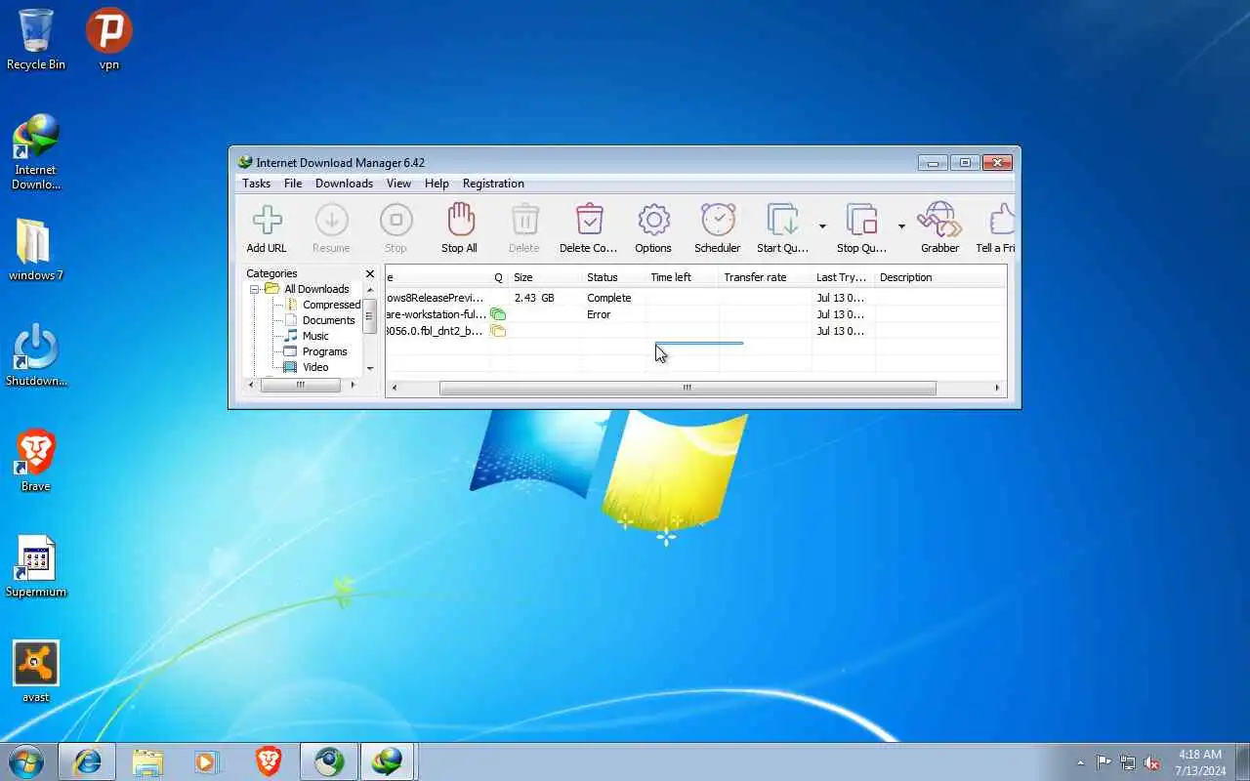The width and height of the screenshot is (1250, 781).
Task: Click the 2.43 GB size cell
Action: pos(534,298)
